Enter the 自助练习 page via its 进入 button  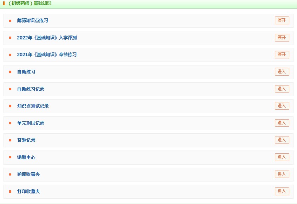tap(282, 72)
